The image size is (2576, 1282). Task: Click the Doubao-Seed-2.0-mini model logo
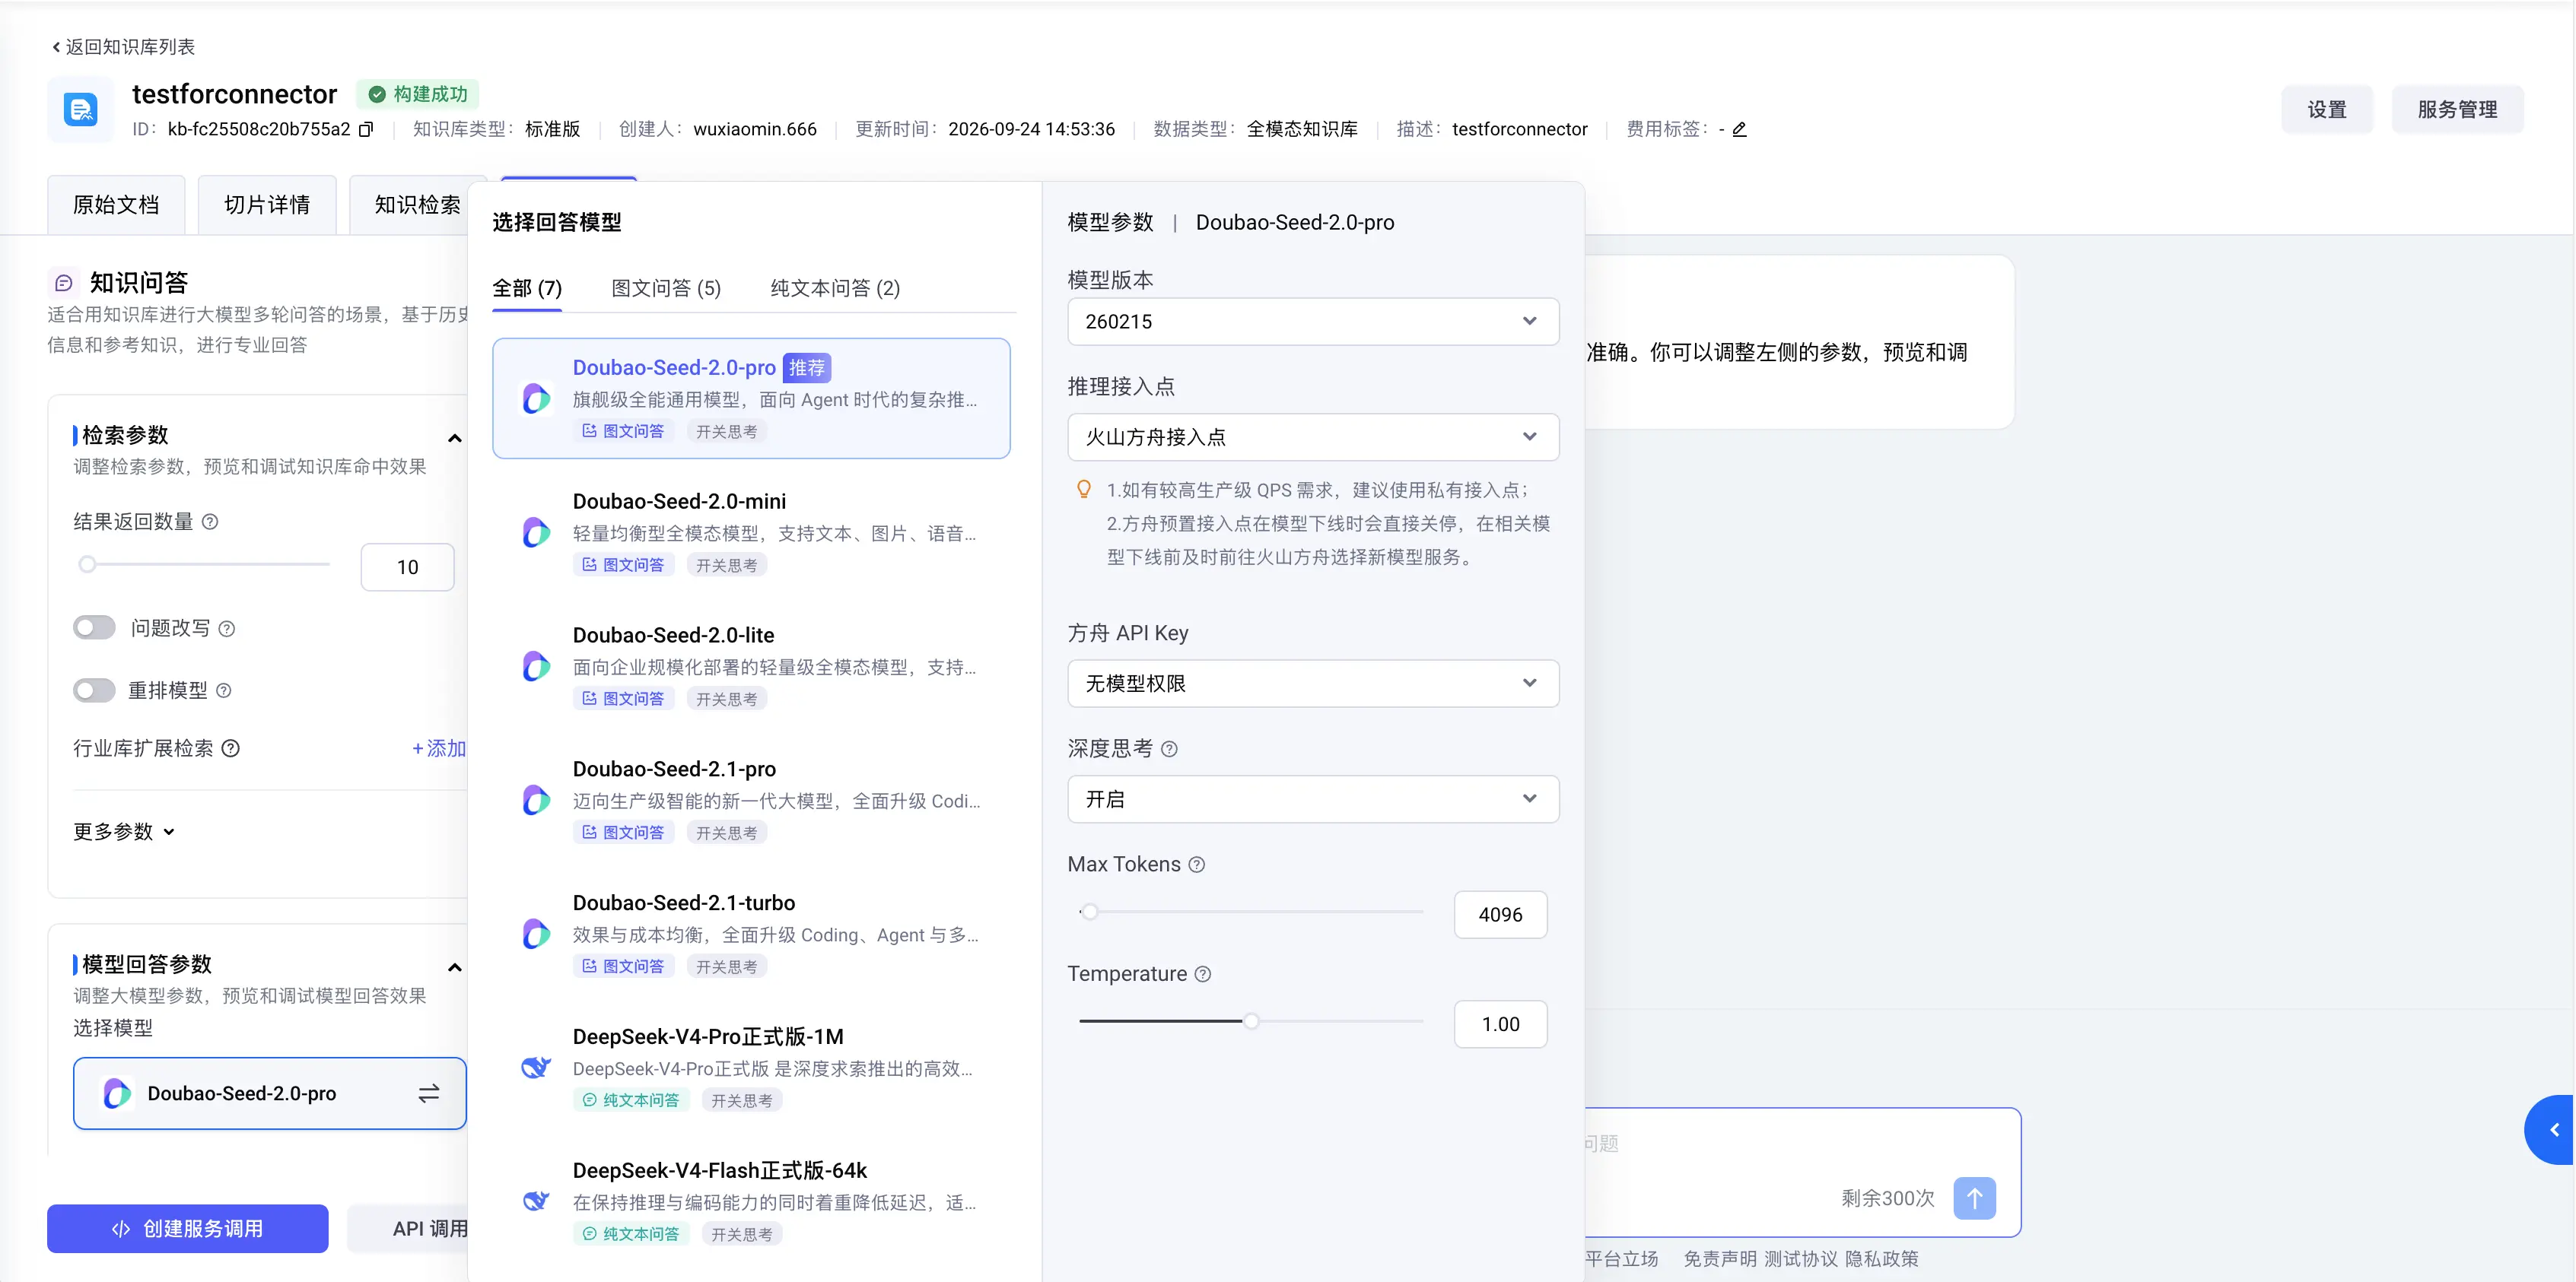click(x=536, y=532)
